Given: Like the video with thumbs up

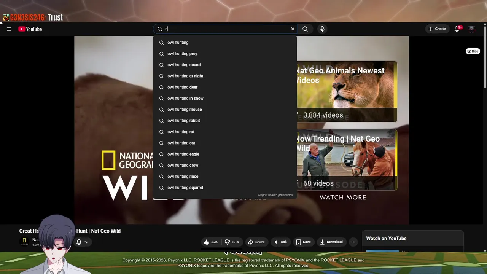Looking at the screenshot, I should pos(211,242).
